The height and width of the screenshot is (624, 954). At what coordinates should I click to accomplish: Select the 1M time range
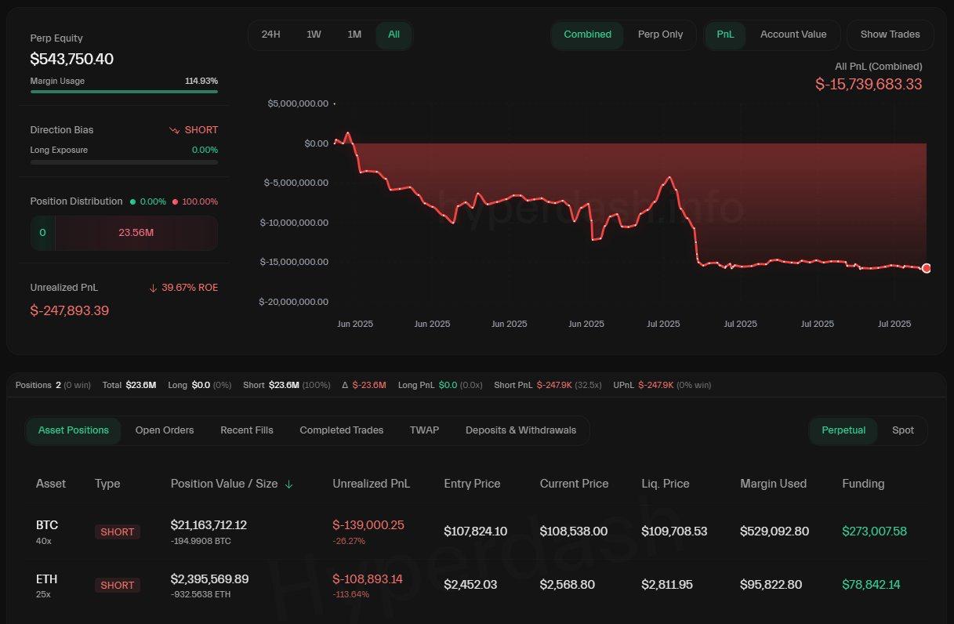[354, 34]
